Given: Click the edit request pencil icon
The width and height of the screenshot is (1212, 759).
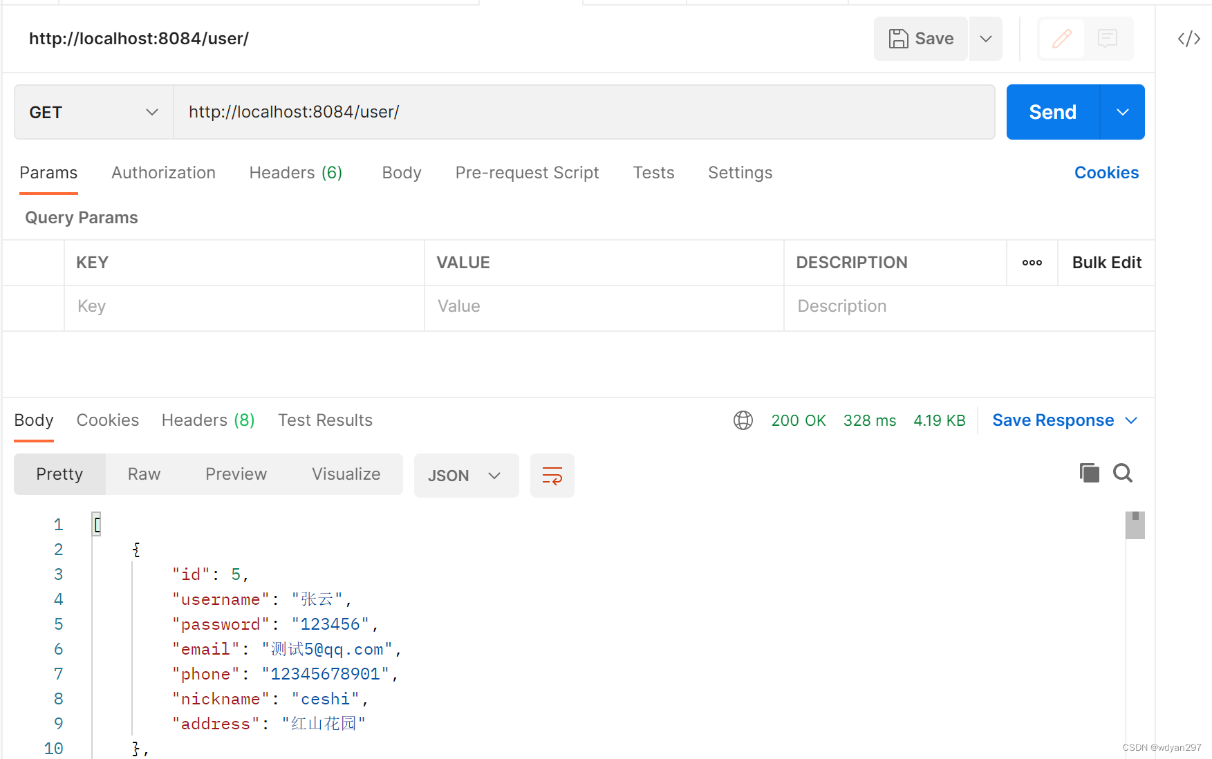Looking at the screenshot, I should (1061, 39).
